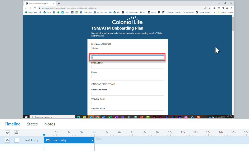Open a new browser tab with plus

click(x=59, y=3)
